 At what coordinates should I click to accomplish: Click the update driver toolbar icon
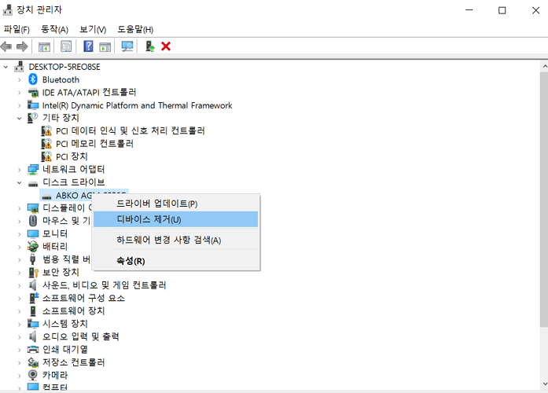150,46
